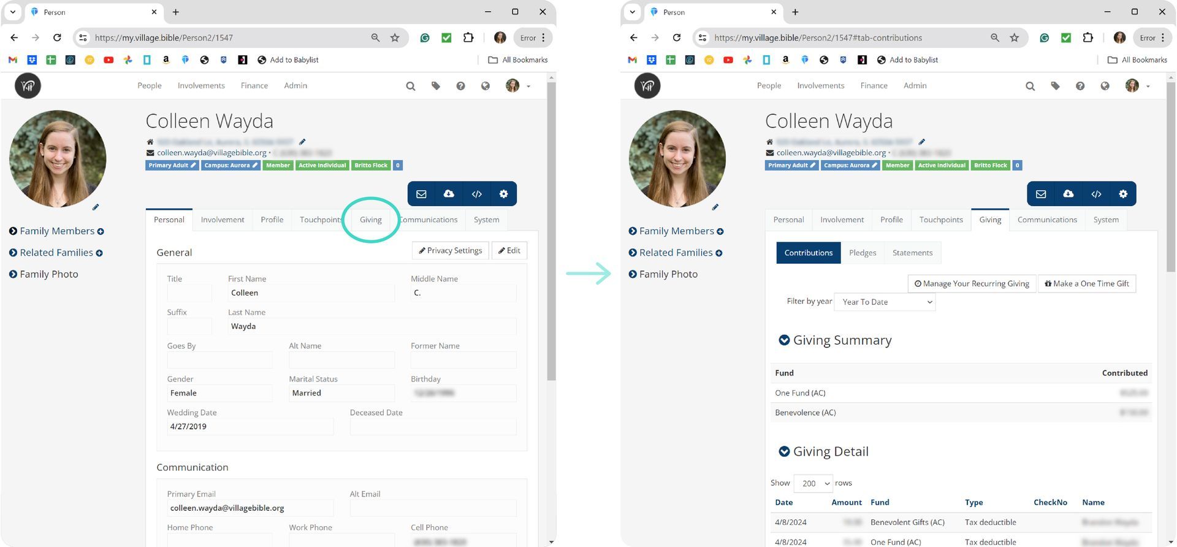Viewport: 1177px width, 547px height.
Task: Click the gear settings icon in right profile toolbar
Action: (x=1123, y=194)
